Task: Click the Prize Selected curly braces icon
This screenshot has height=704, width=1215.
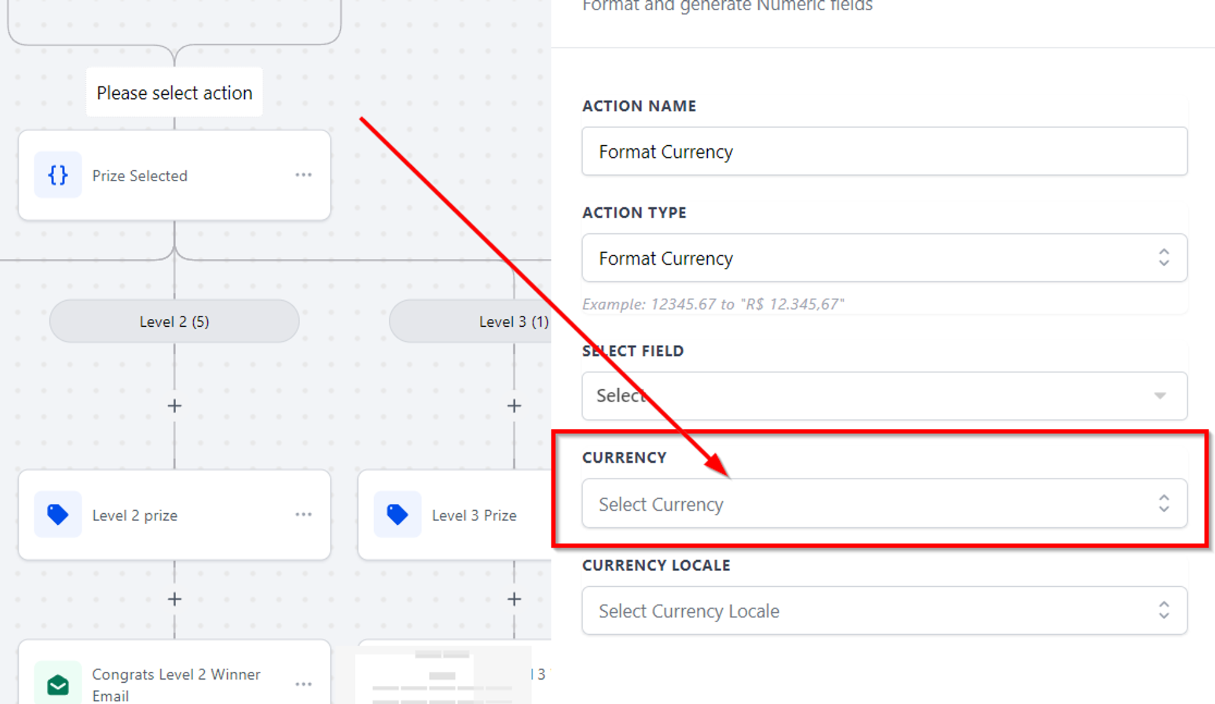Action: coord(58,175)
